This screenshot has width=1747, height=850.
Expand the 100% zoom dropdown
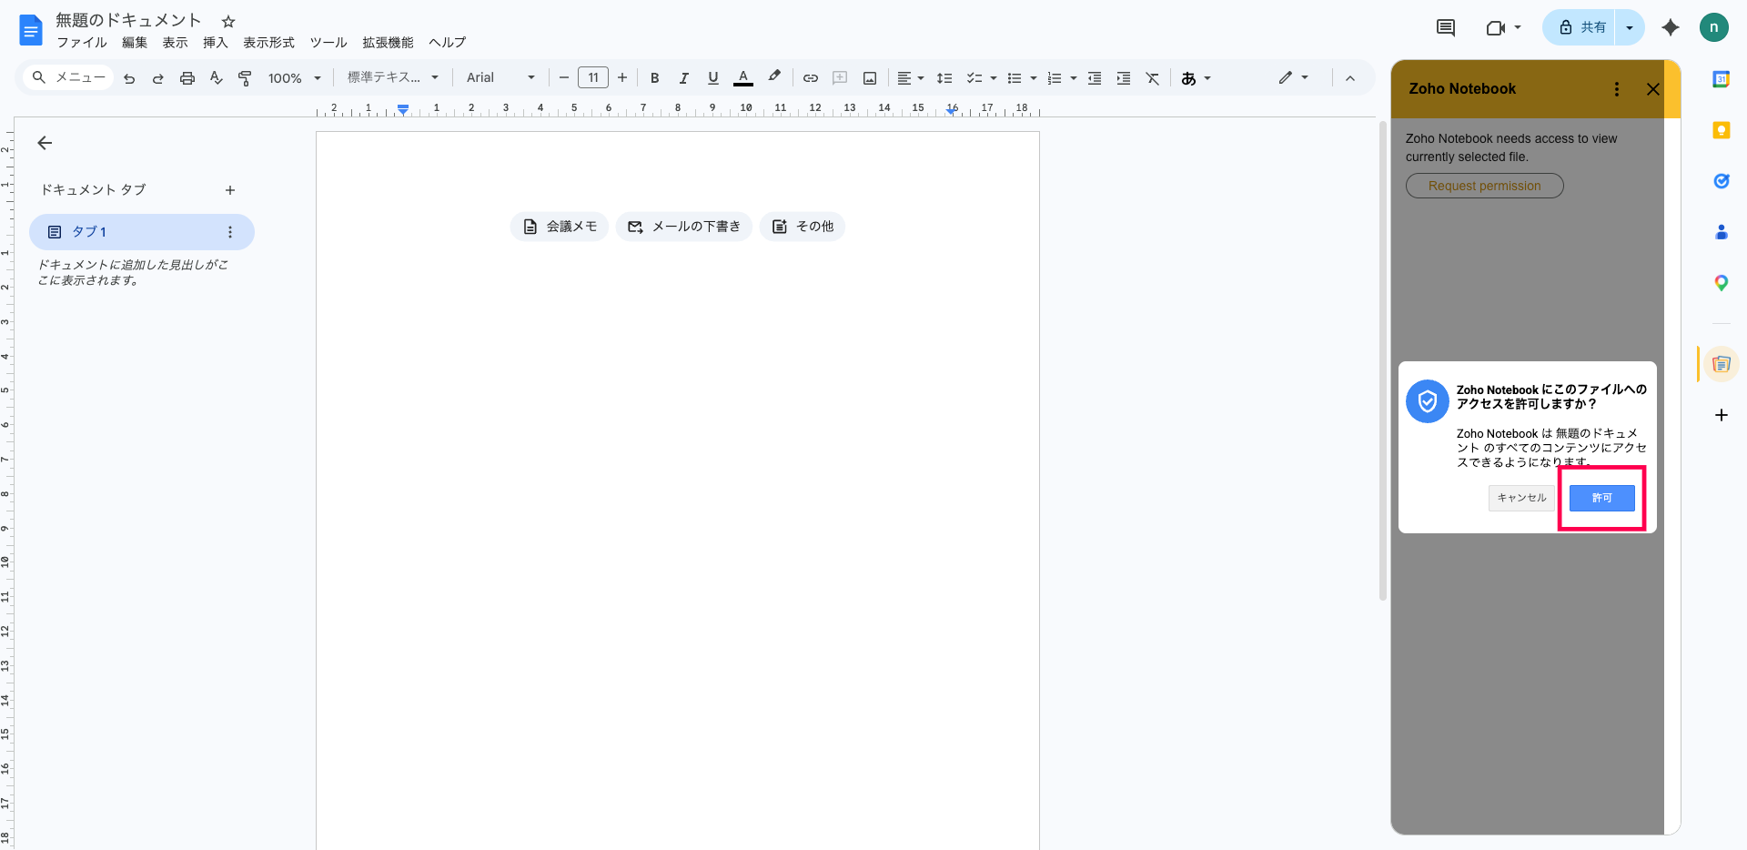294,78
